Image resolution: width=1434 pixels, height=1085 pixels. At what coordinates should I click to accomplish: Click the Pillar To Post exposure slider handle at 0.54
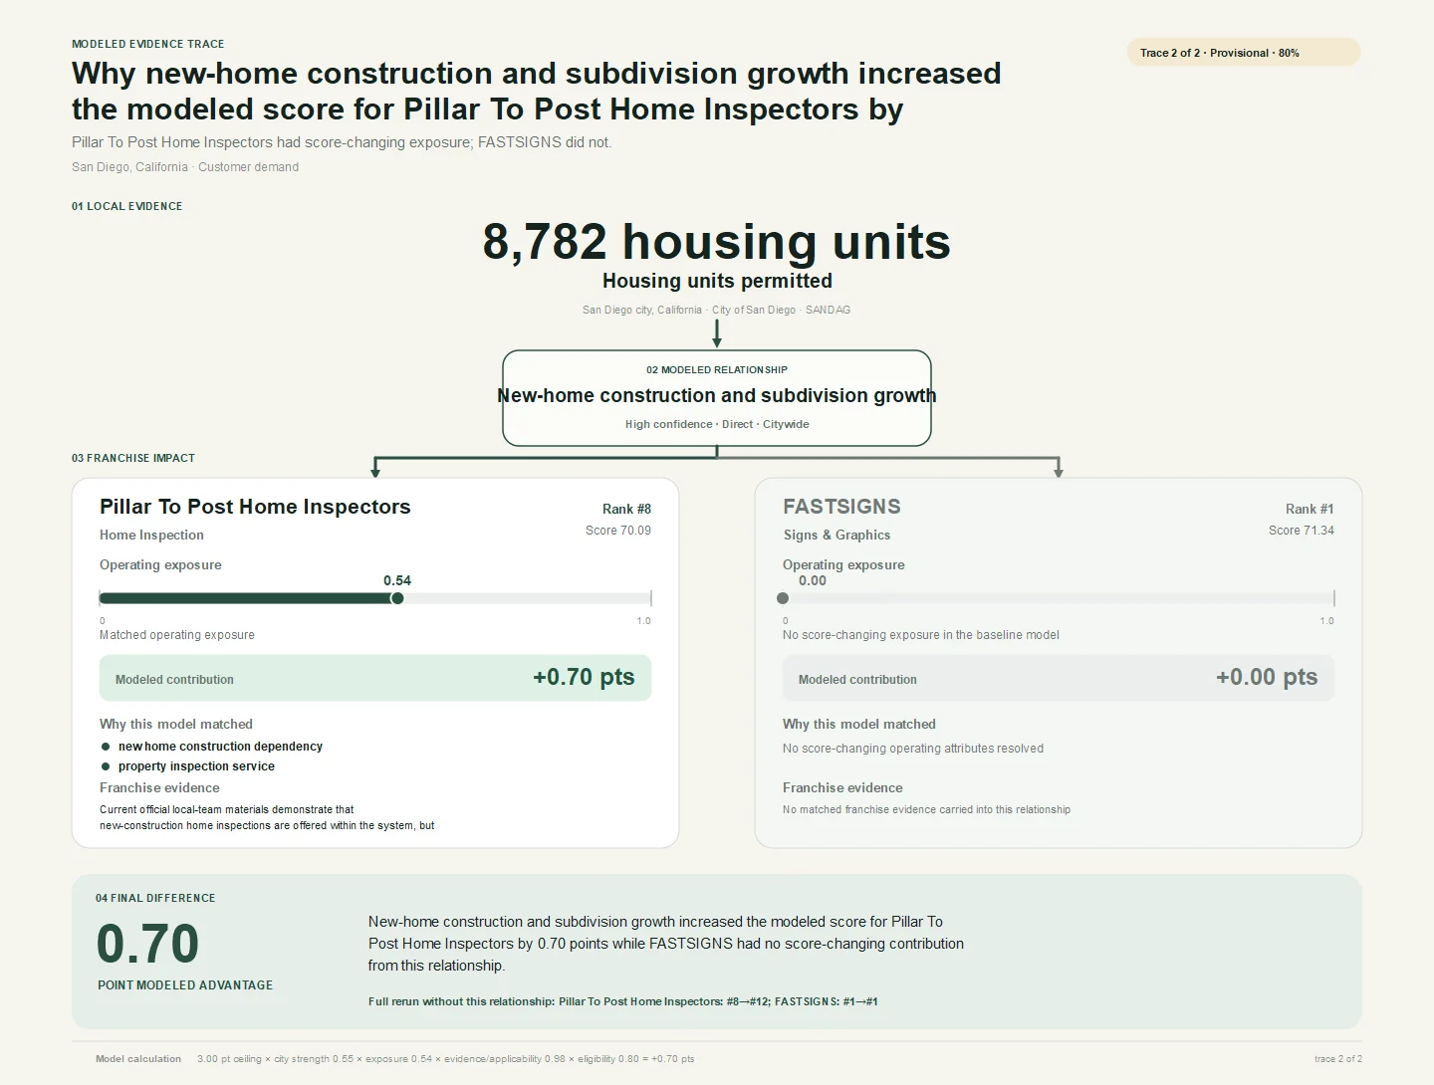397,598
